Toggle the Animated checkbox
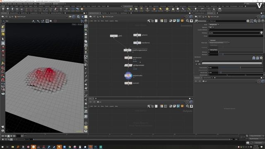265x149 pixels. click(x=209, y=41)
